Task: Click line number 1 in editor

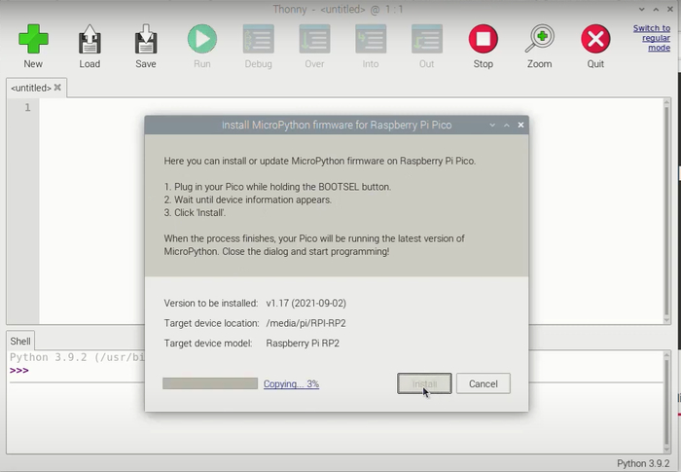Action: 27,107
